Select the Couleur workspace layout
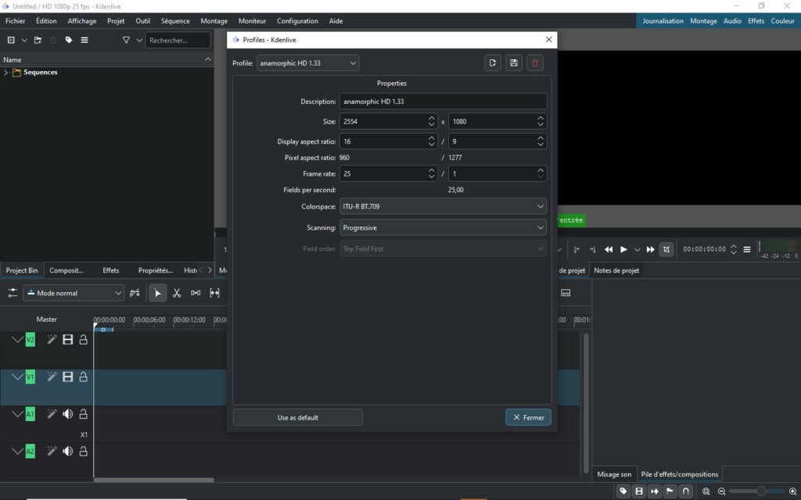The height and width of the screenshot is (500, 801). (782, 21)
